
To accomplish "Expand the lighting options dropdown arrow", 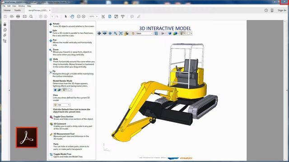I will coord(185,33).
